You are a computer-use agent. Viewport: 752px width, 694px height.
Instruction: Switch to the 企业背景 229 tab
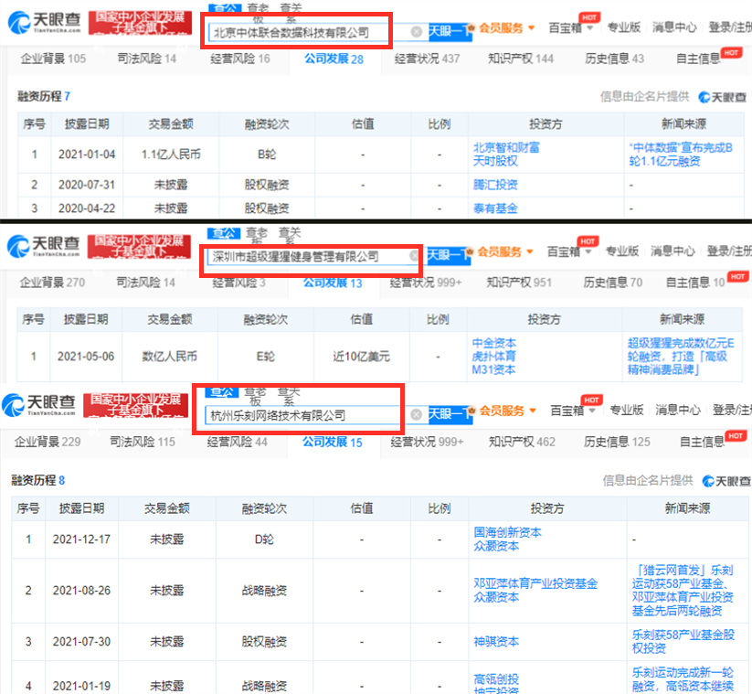[x=48, y=442]
